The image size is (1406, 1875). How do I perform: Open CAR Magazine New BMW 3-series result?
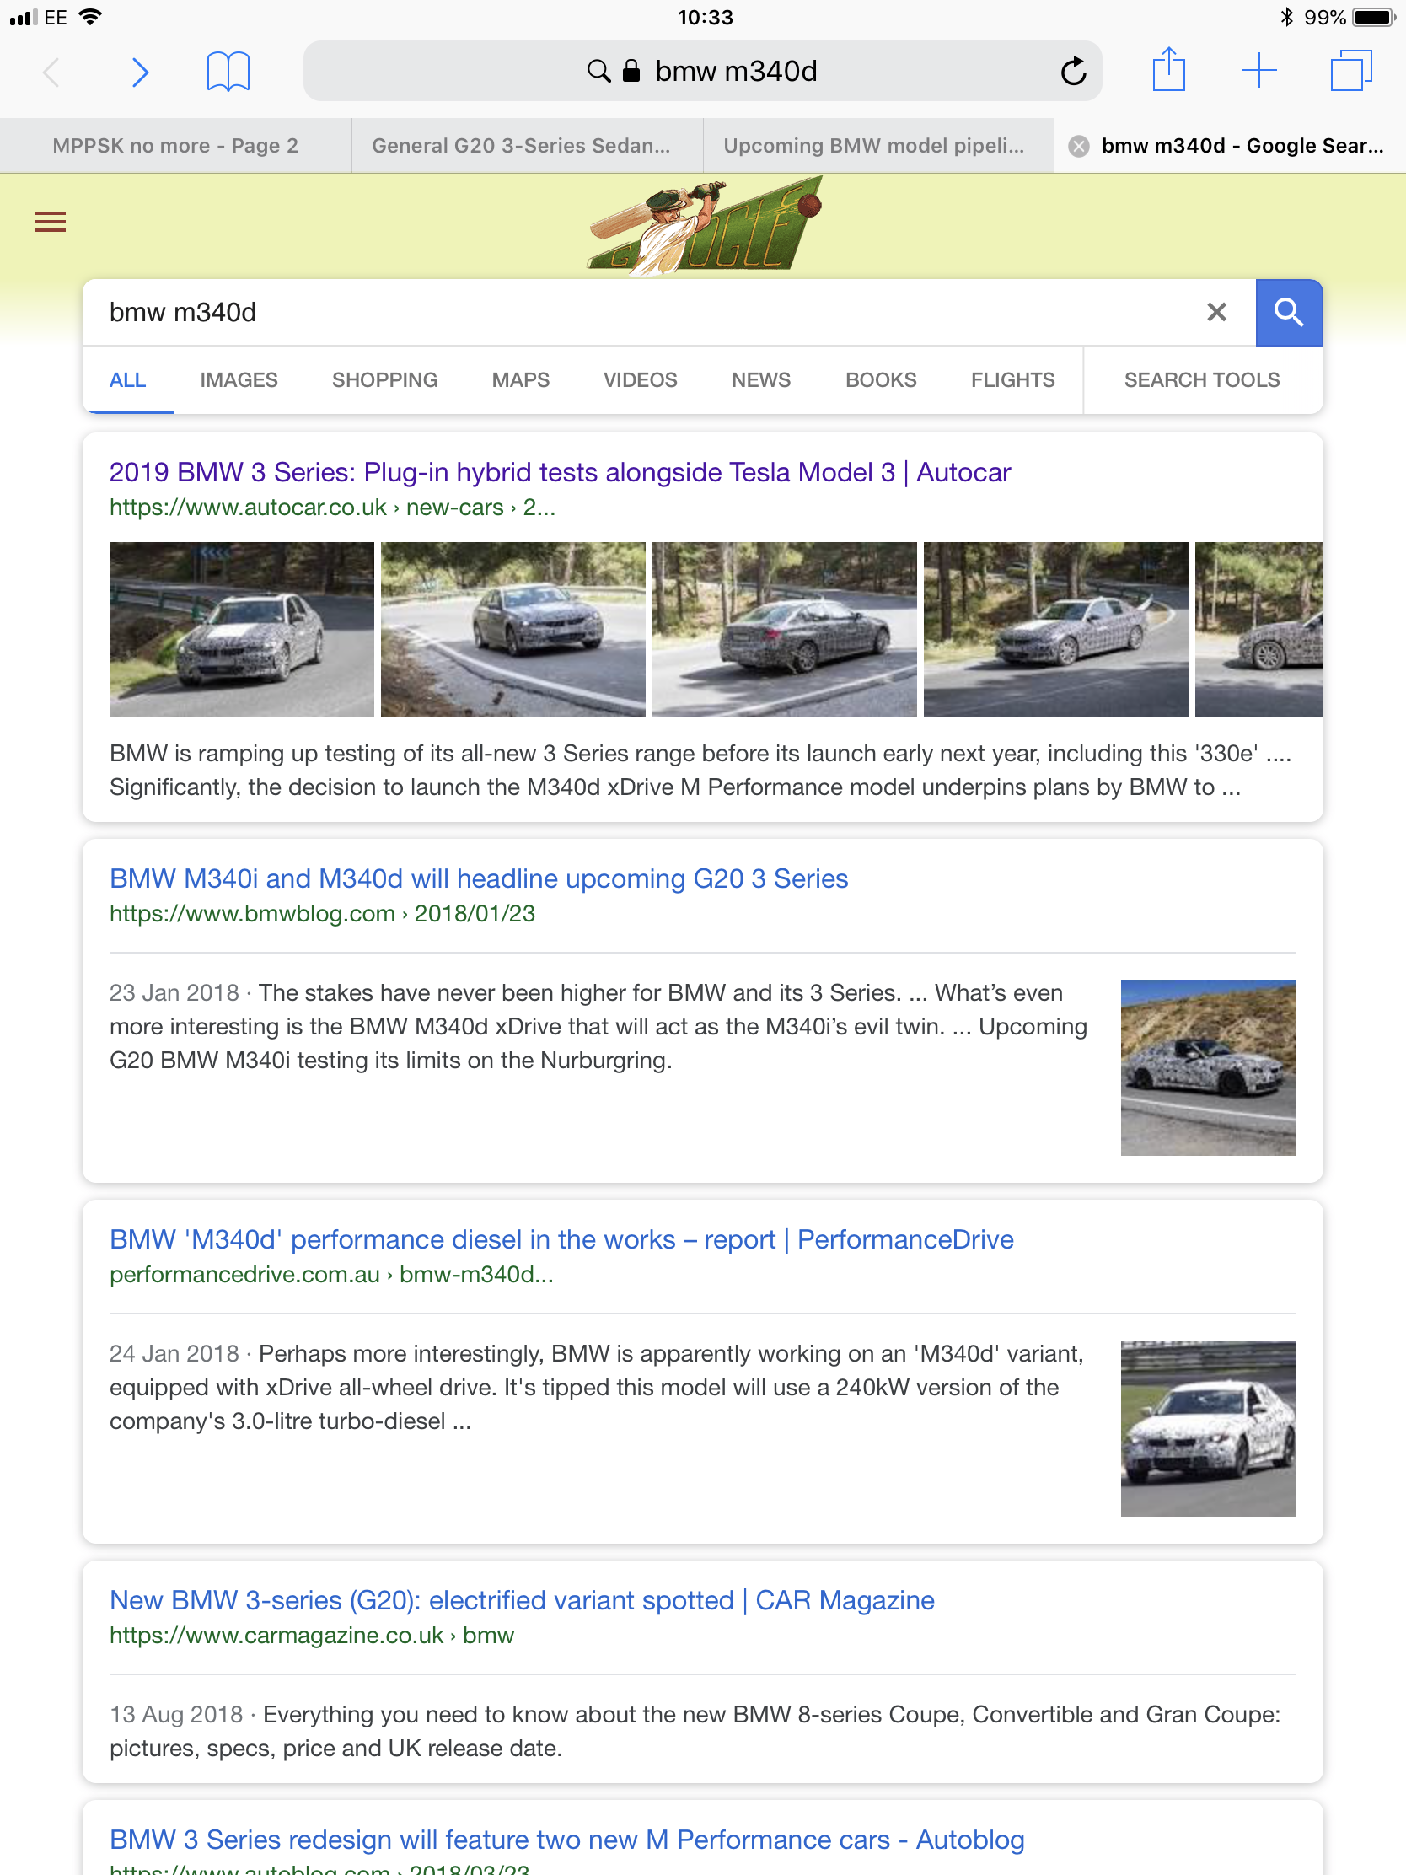pyautogui.click(x=522, y=1600)
